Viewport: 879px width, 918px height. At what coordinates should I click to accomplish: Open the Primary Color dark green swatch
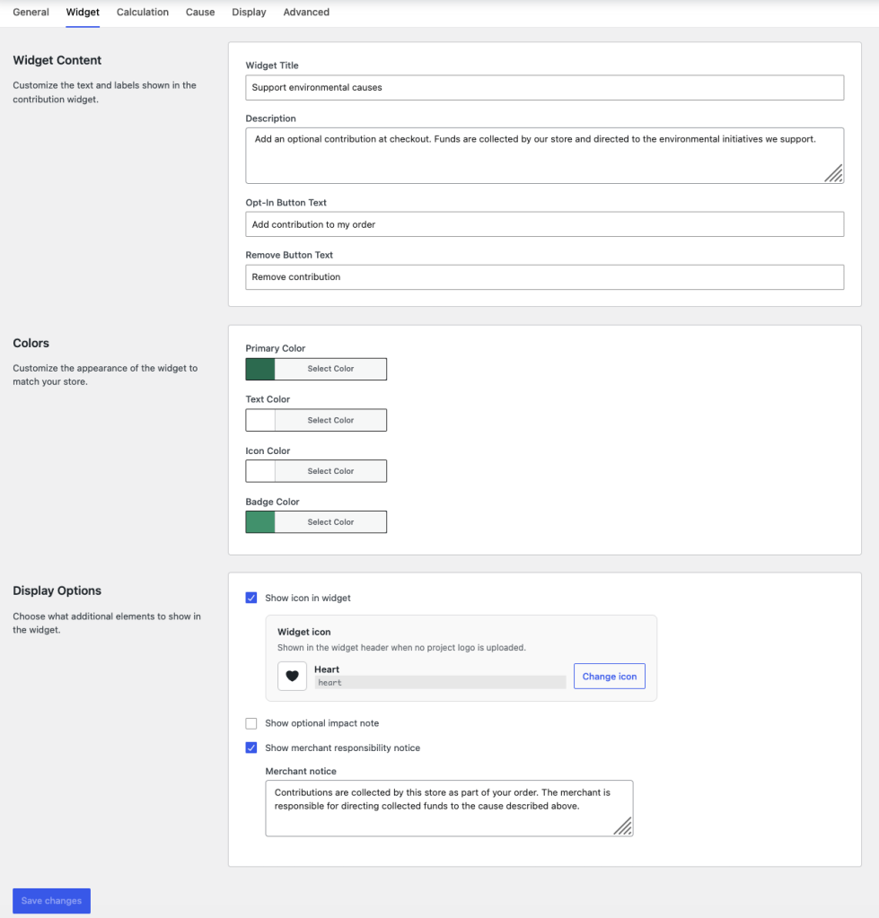click(x=260, y=369)
